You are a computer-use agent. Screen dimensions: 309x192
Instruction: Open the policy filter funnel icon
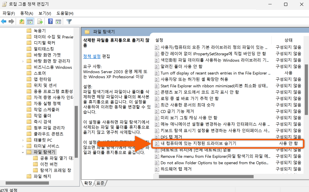[69, 21]
